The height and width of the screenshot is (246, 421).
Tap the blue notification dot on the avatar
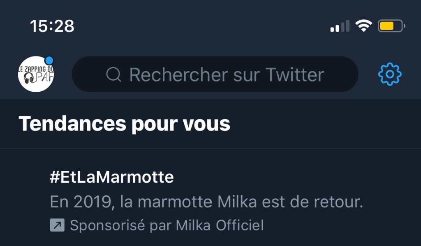49,60
